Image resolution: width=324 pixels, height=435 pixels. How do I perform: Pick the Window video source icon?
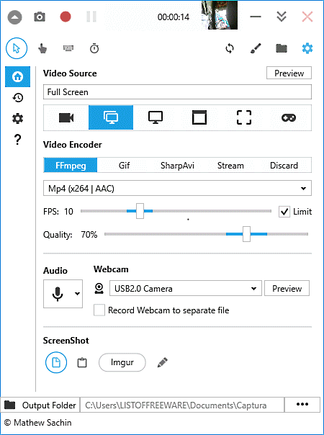tap(199, 117)
